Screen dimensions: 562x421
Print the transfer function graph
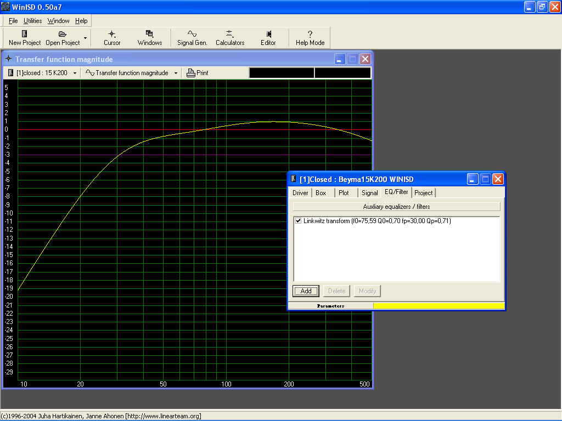pyautogui.click(x=198, y=73)
